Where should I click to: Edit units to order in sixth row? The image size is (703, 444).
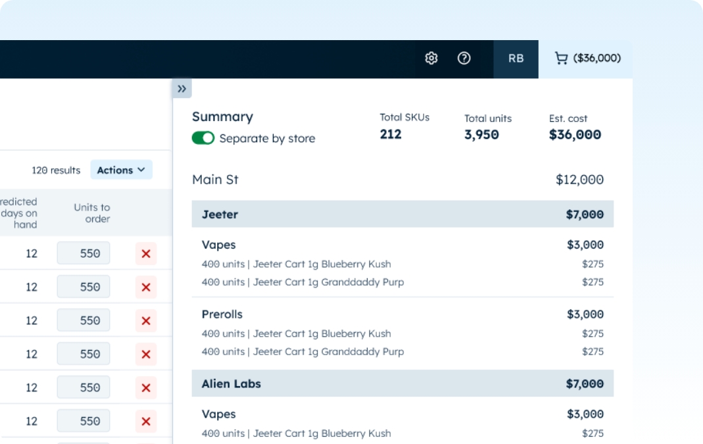tap(84, 421)
